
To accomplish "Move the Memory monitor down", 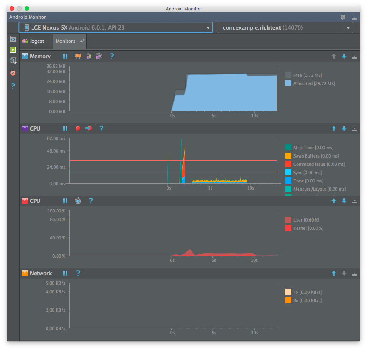I will click(x=344, y=56).
